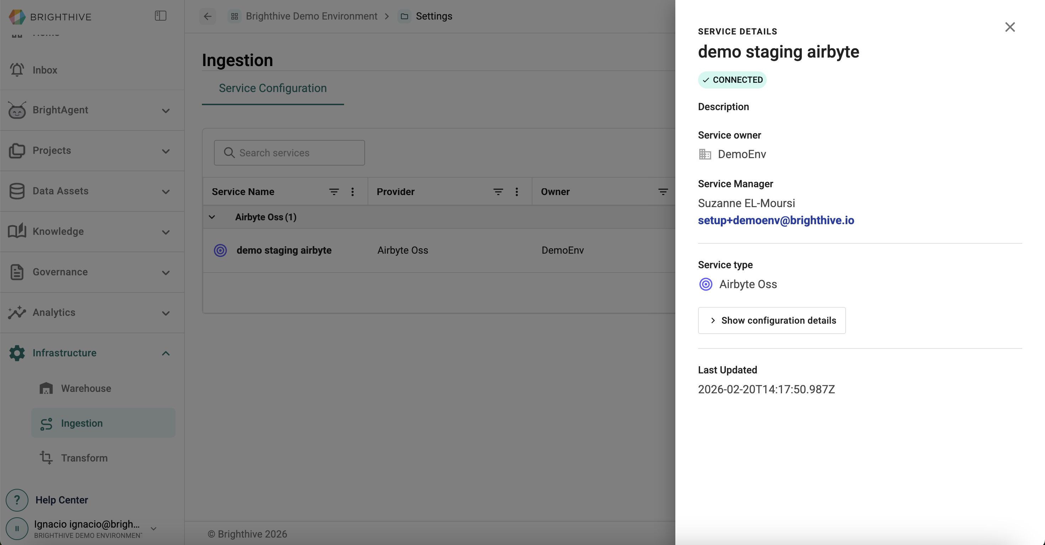The width and height of the screenshot is (1045, 545).
Task: Click the Projects folder icon
Action: click(17, 150)
